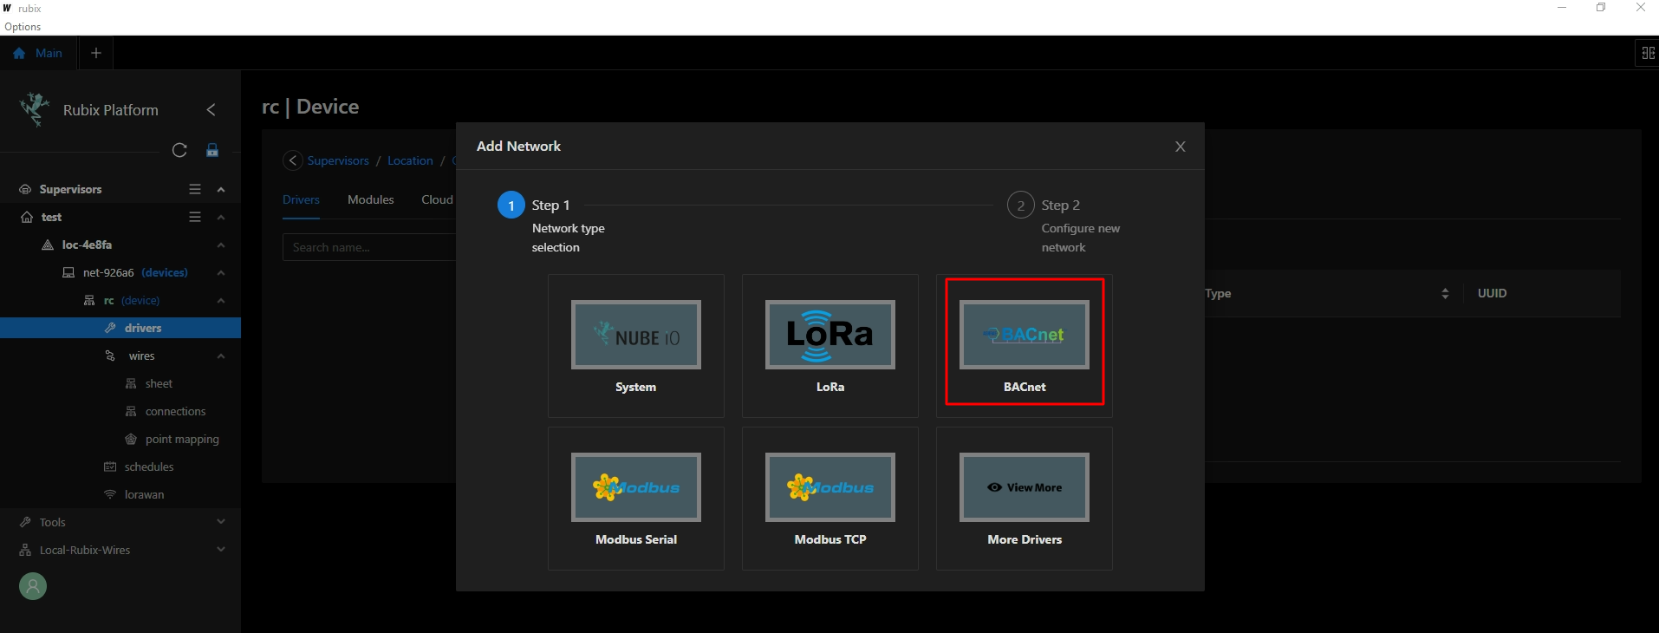Open the Supervisors list menu icon

click(x=195, y=189)
